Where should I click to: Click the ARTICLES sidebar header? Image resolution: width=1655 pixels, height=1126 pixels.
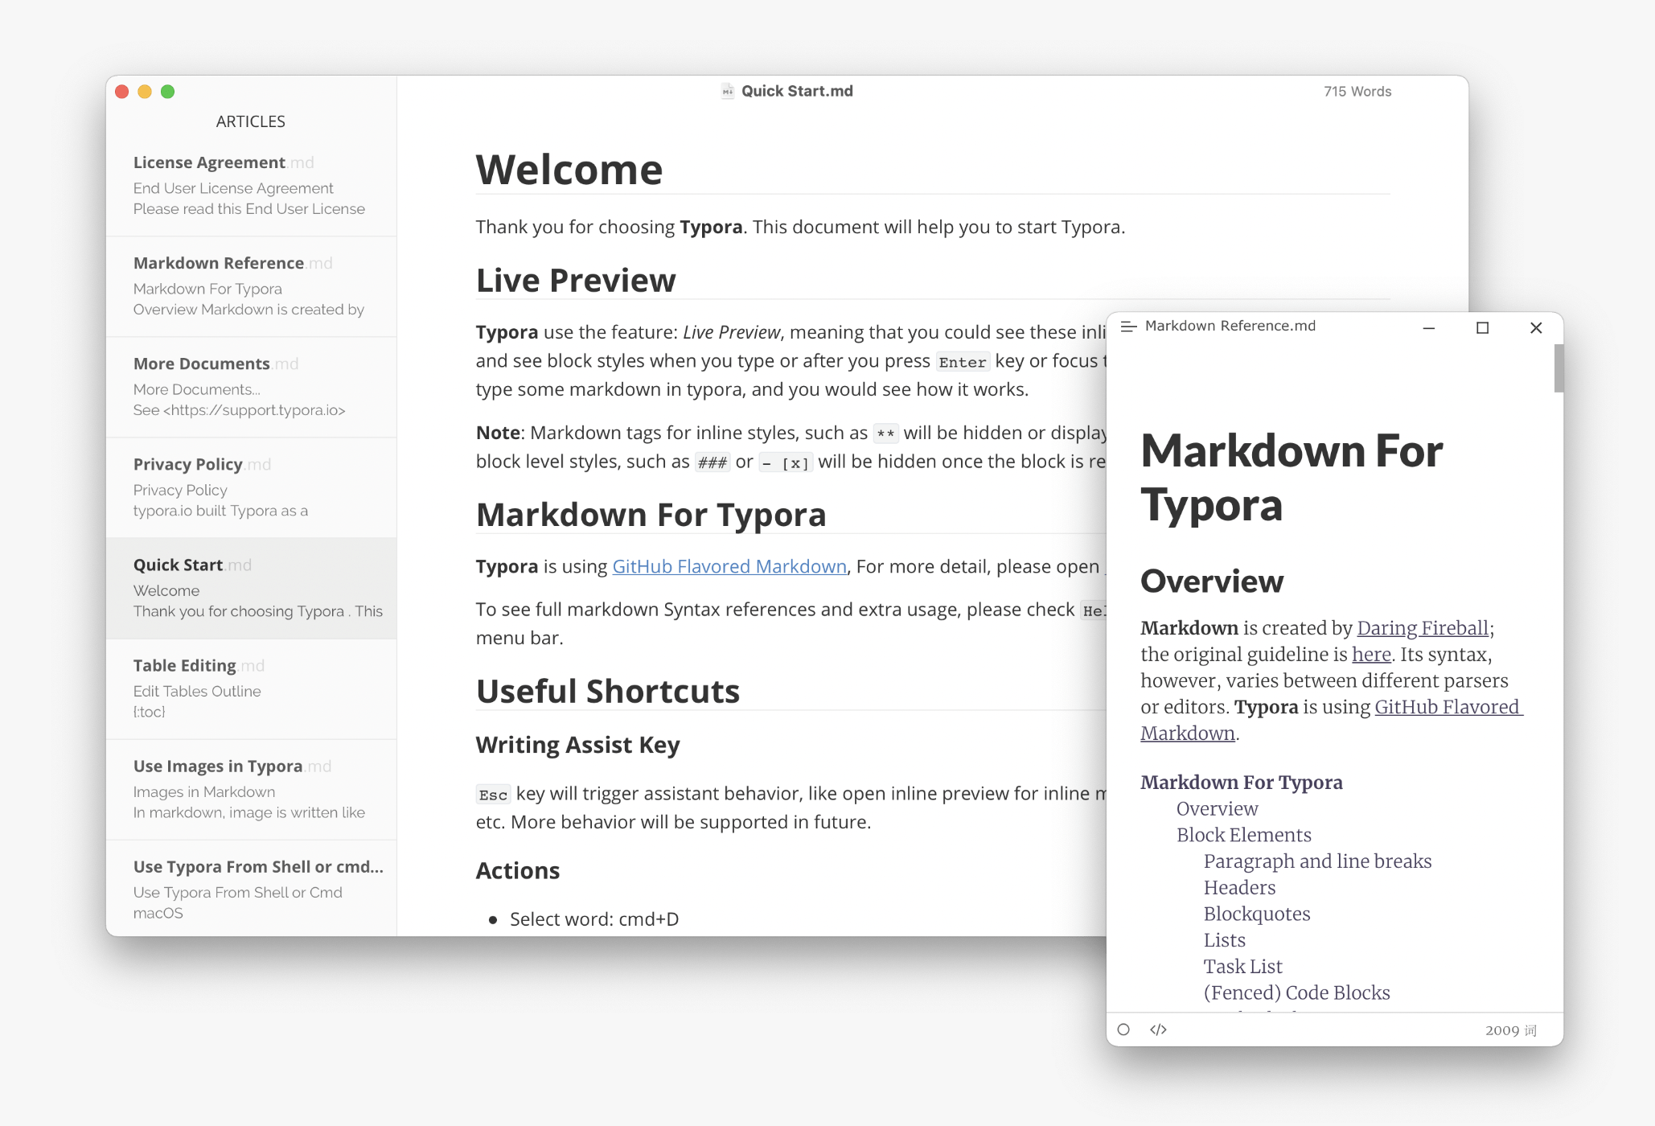click(x=251, y=121)
